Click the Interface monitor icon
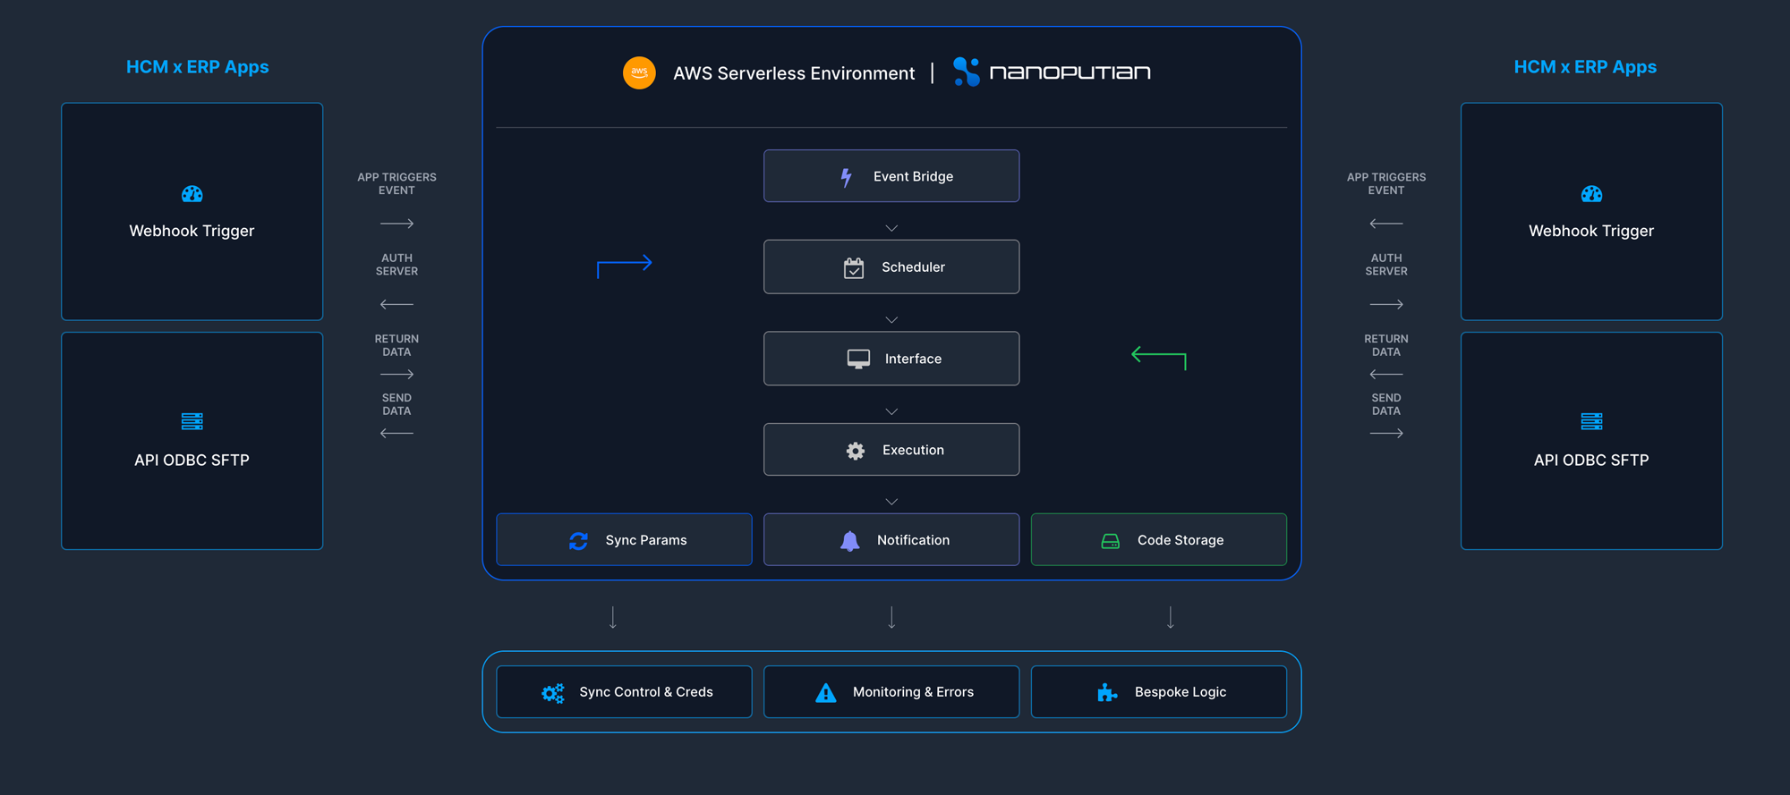 pyautogui.click(x=858, y=359)
